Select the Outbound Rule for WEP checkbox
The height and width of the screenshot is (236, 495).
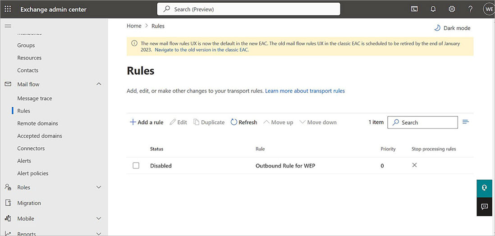pos(136,166)
